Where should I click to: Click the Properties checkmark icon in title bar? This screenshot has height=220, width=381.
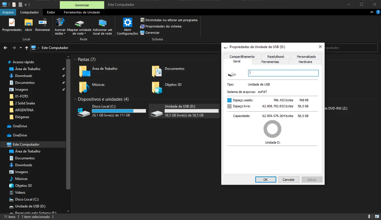coord(14,5)
